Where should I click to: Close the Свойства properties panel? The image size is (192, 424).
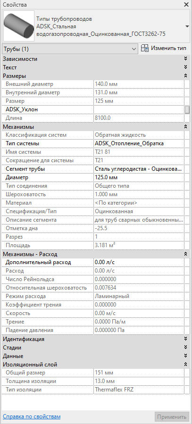click(x=186, y=5)
